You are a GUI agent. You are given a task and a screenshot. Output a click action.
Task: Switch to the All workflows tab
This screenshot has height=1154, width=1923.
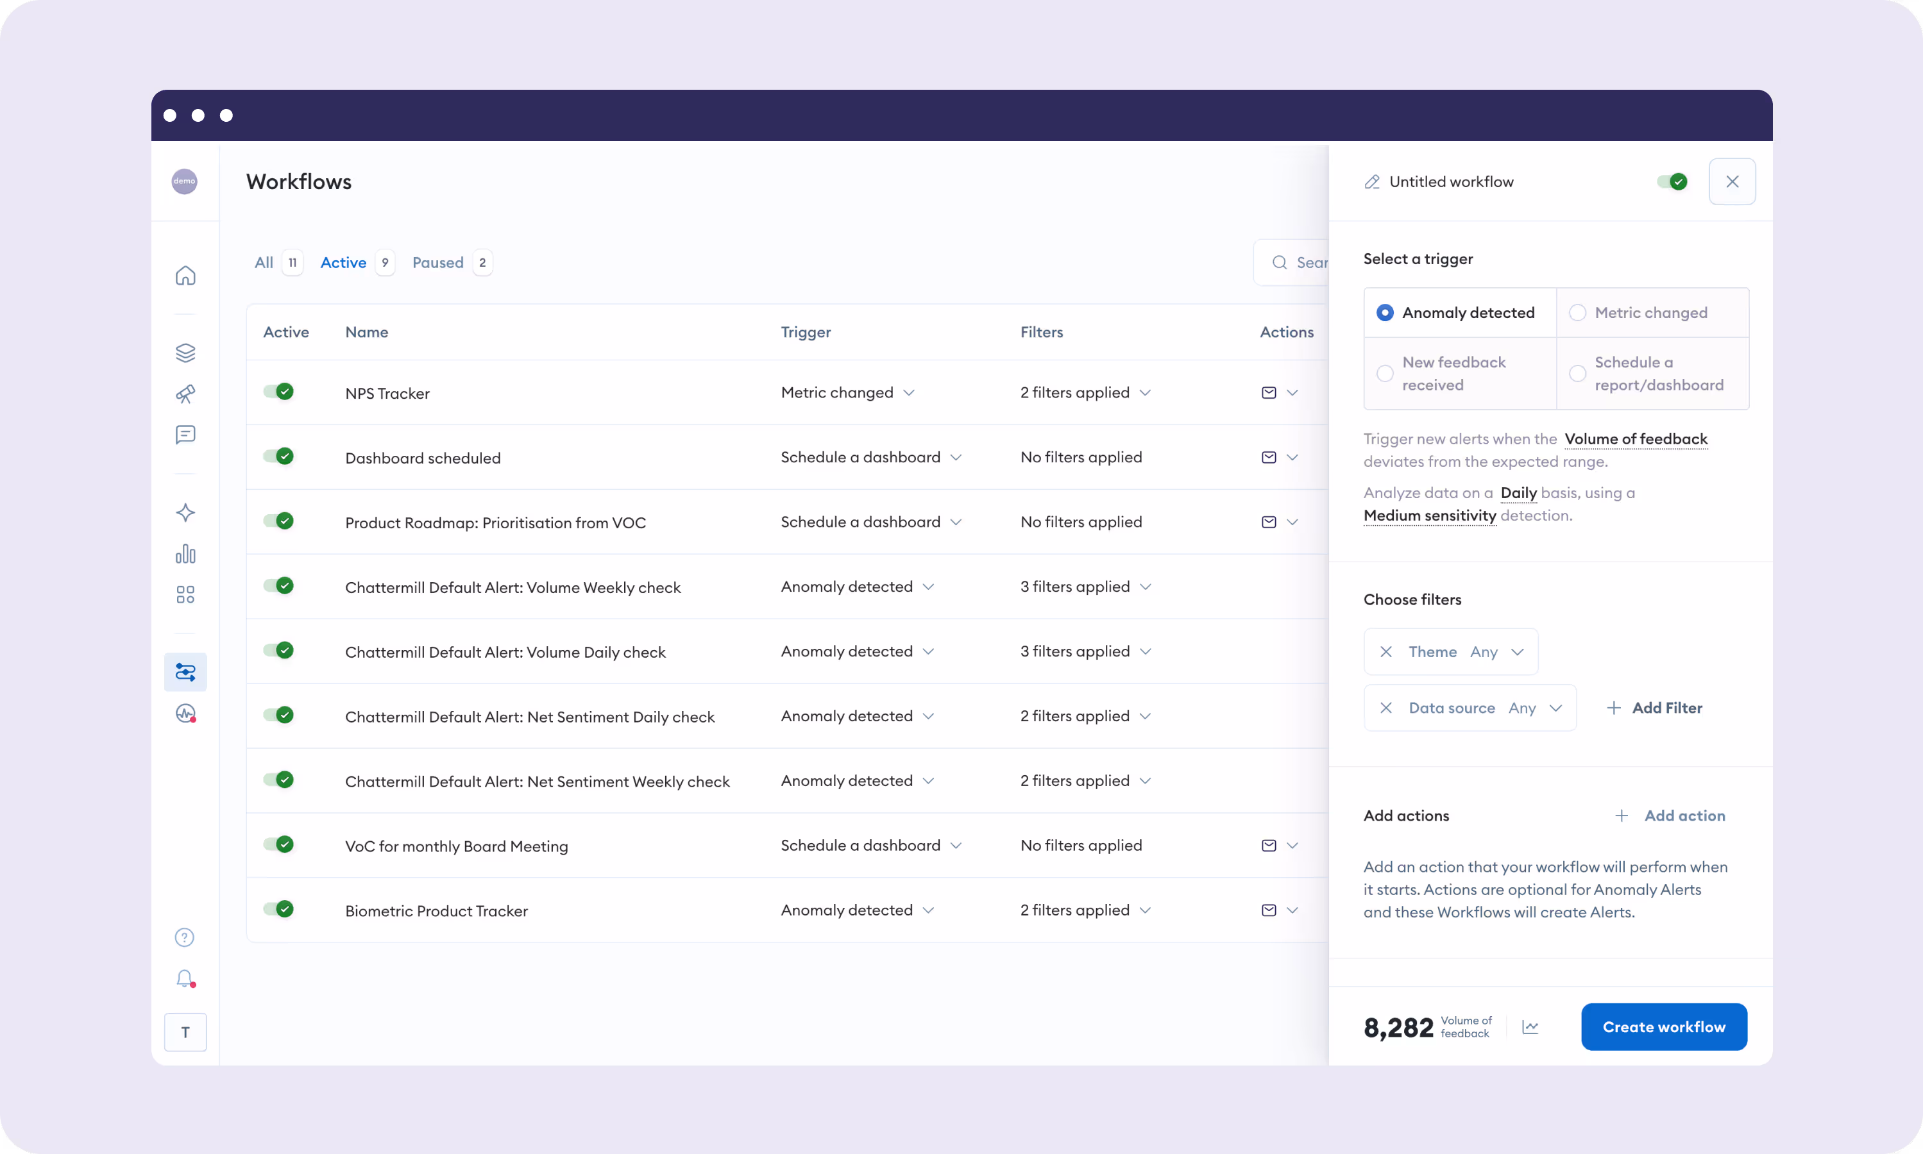264,263
